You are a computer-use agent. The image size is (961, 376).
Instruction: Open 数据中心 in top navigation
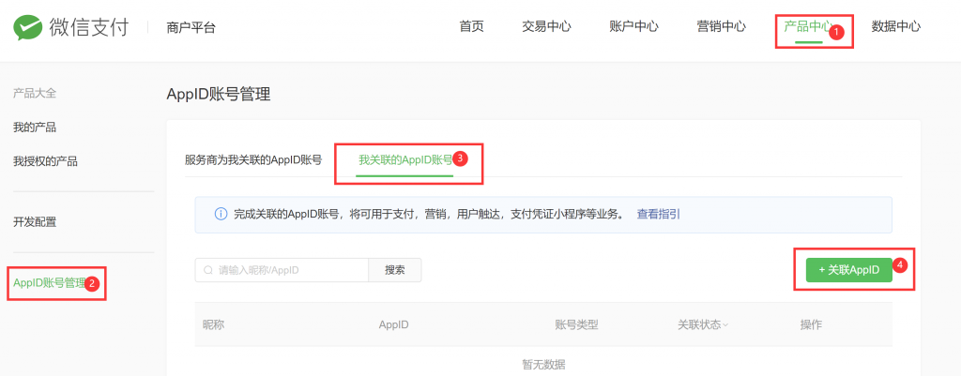(x=896, y=26)
